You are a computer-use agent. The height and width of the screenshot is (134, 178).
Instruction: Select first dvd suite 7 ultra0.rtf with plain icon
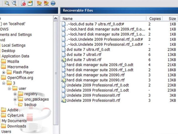(x=84, y=55)
